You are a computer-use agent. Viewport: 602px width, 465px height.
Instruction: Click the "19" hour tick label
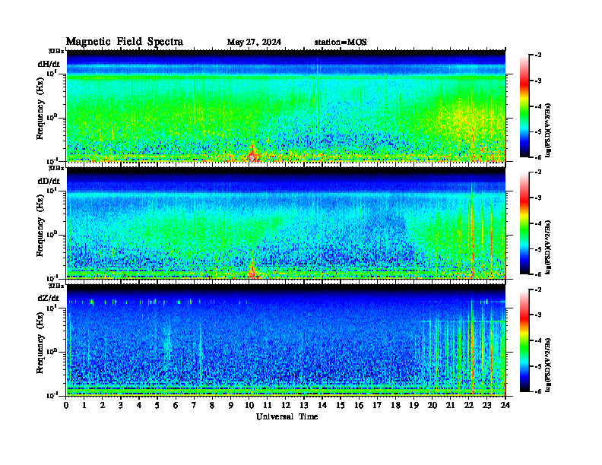point(413,406)
